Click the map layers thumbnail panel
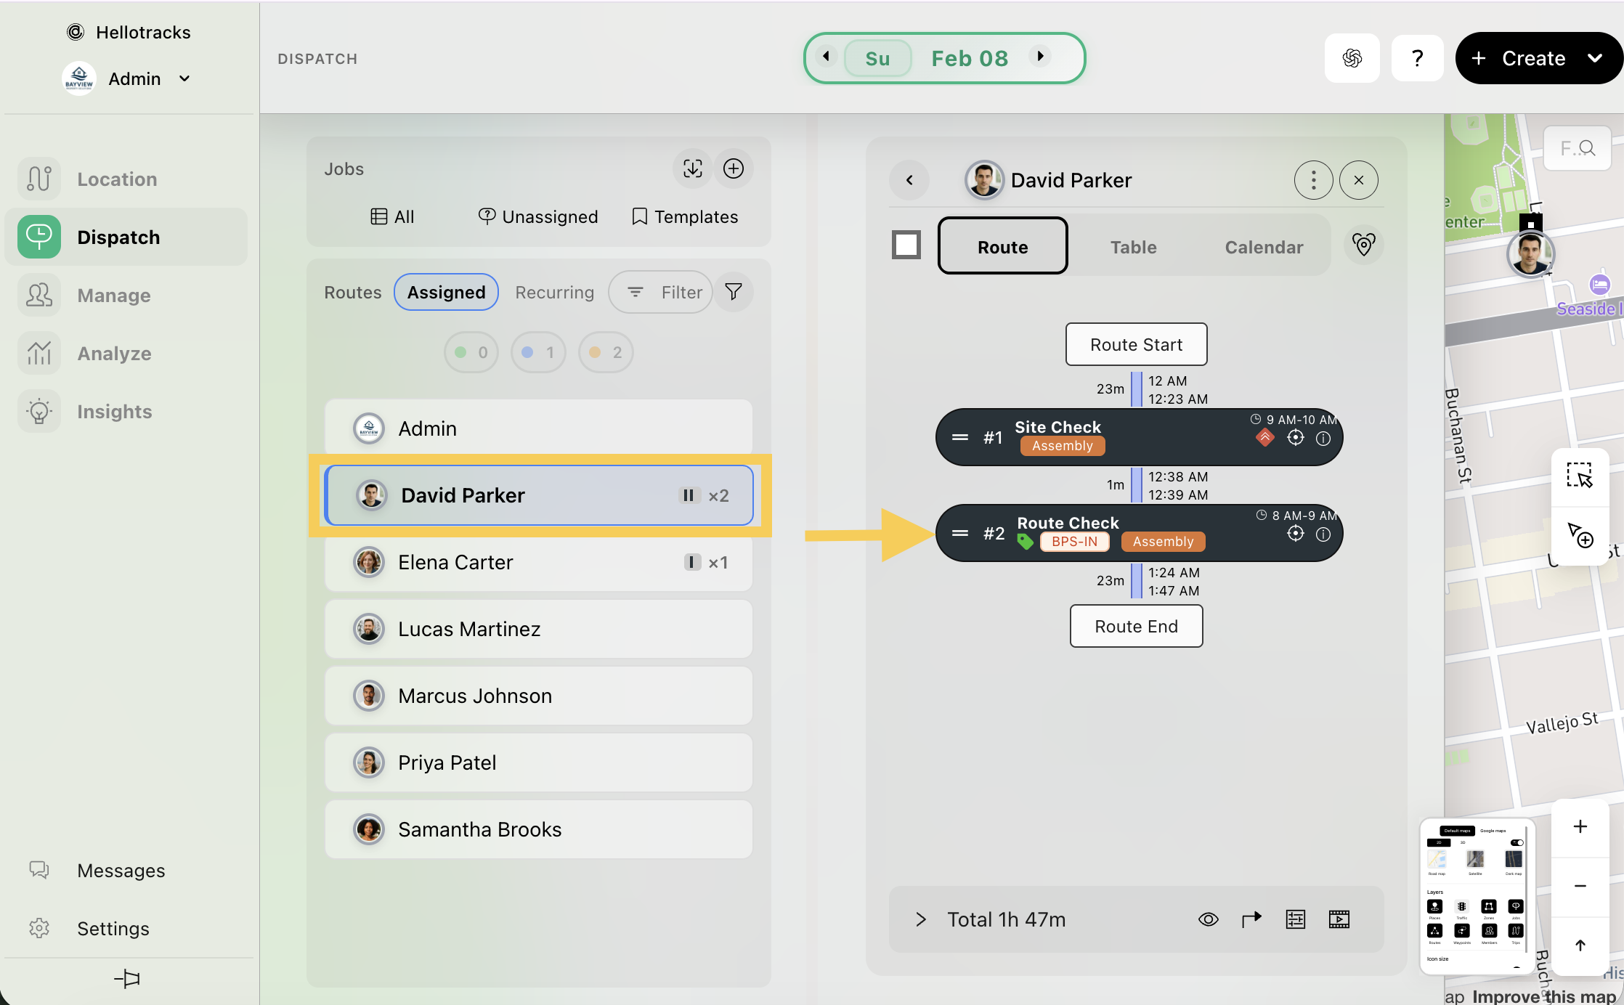Screen dimensions: 1624x1005 coord(1477,895)
